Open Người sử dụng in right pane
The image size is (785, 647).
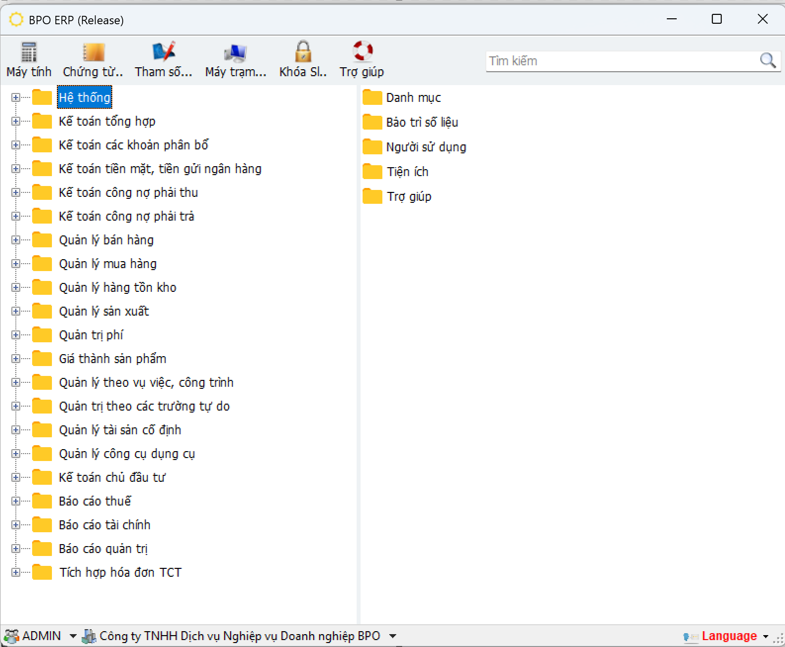pyautogui.click(x=425, y=147)
